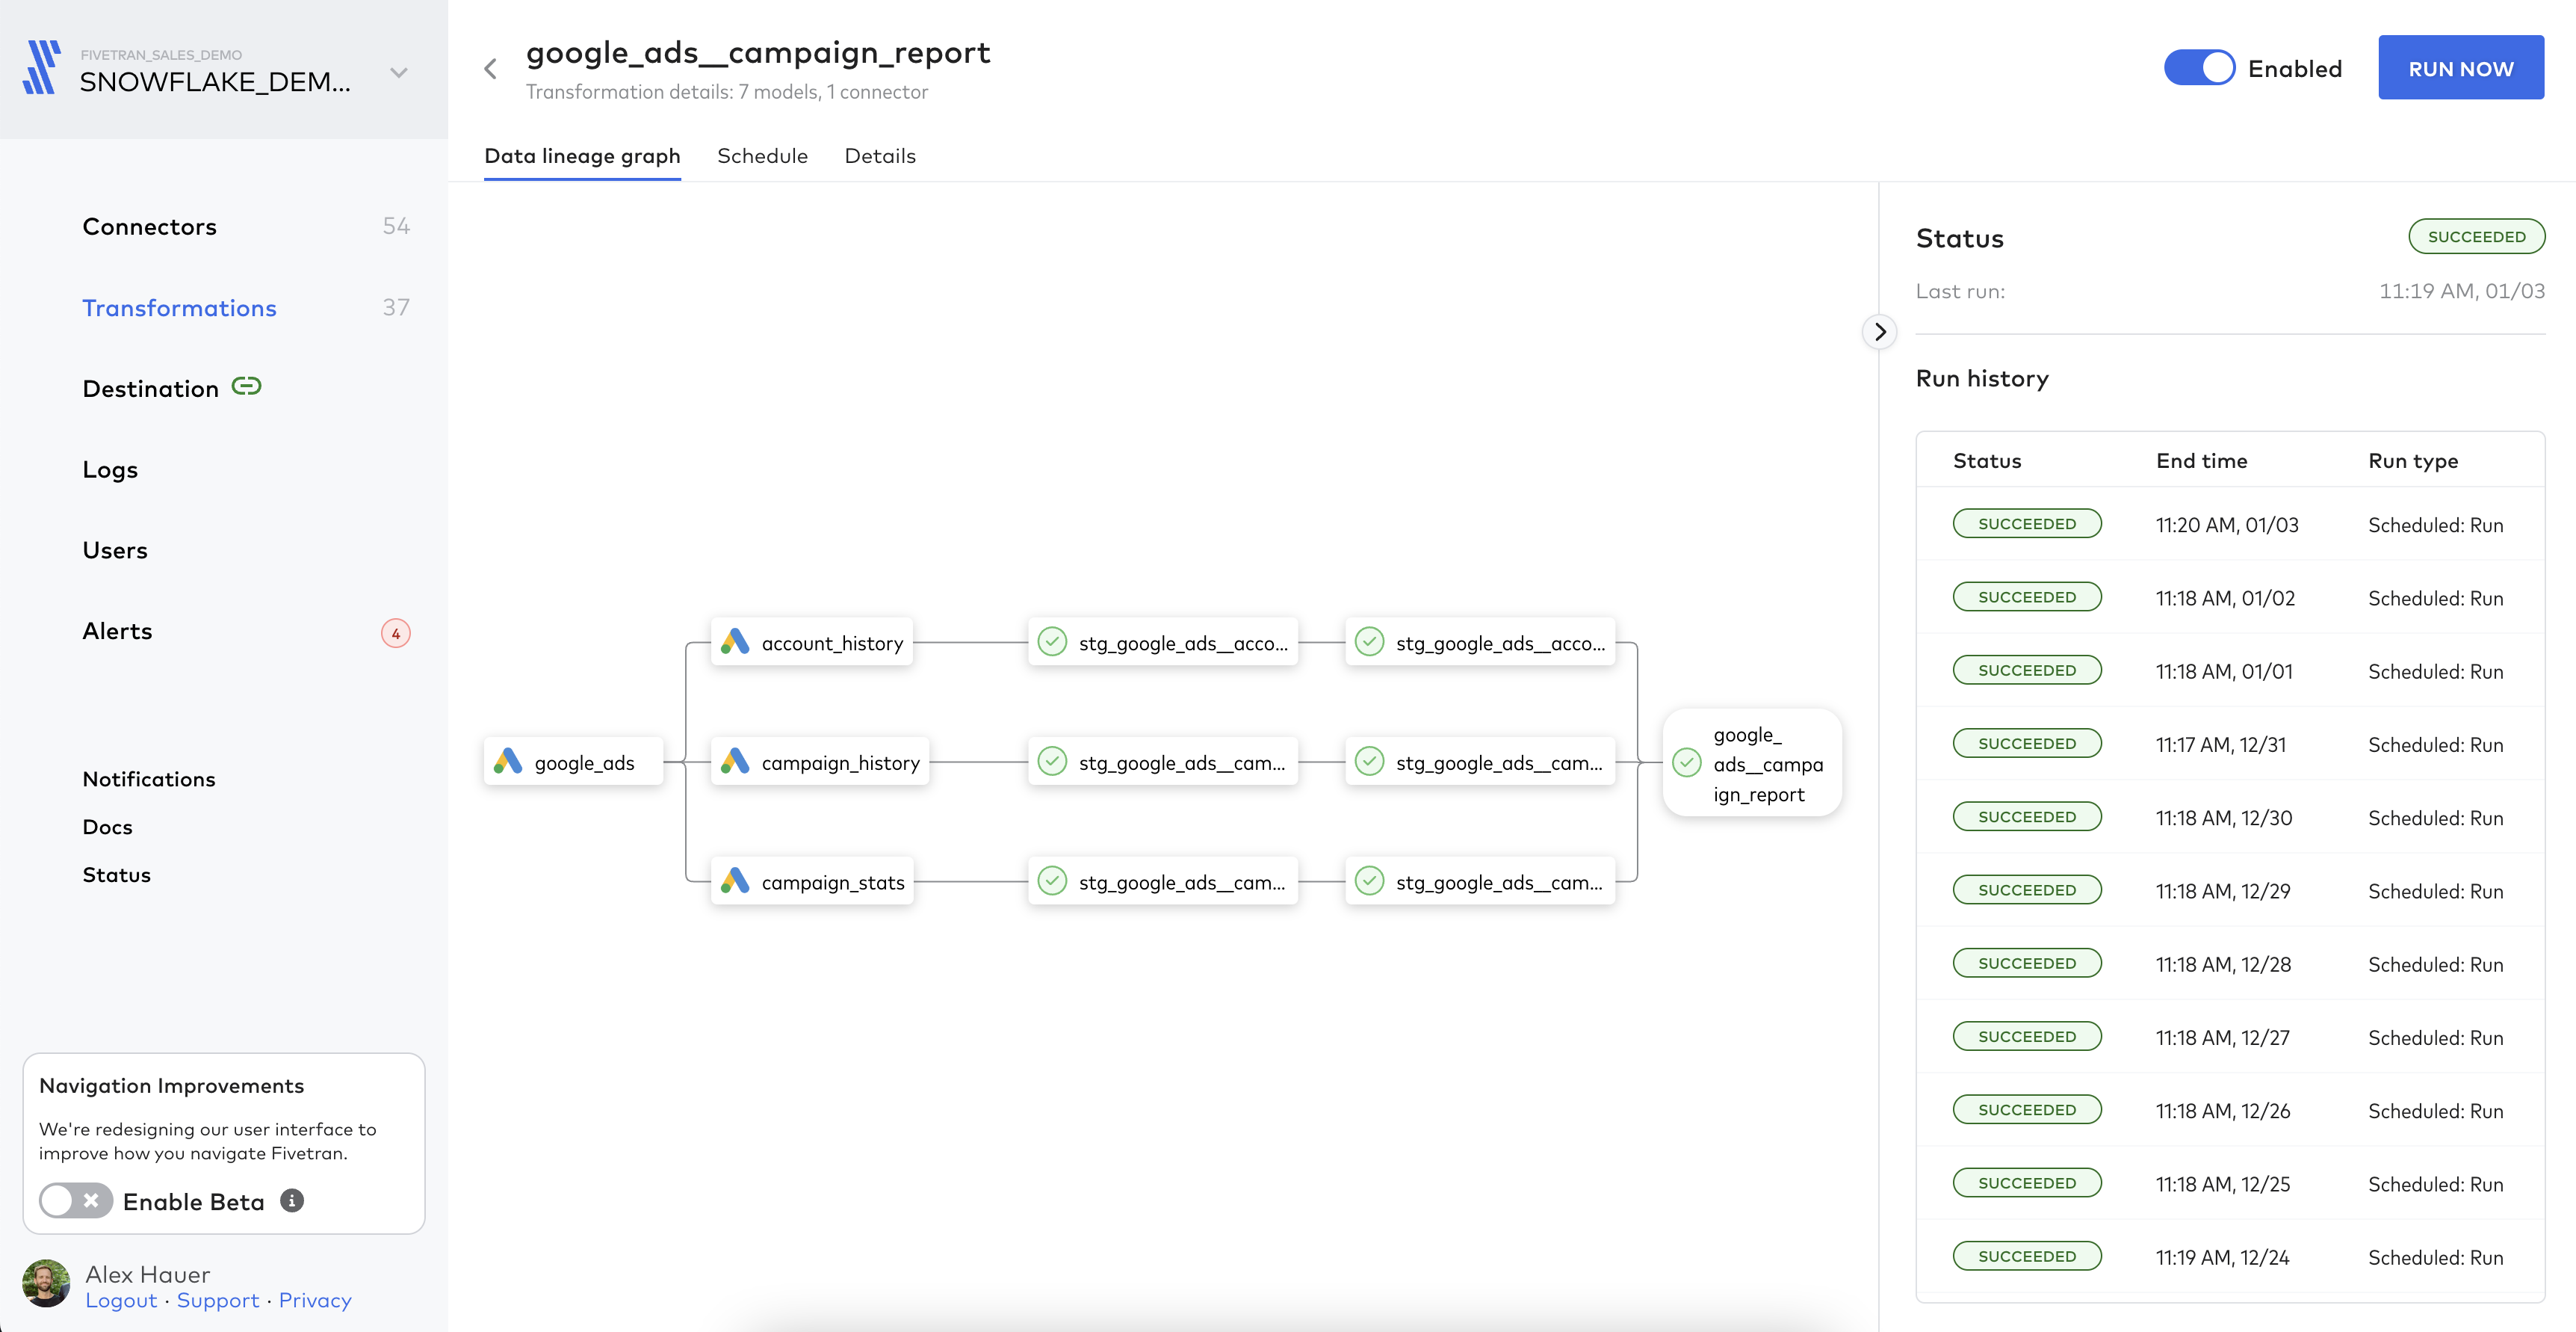Click the '11:18 AM, 12/28' end time
2576x1332 pixels.
click(x=2223, y=963)
